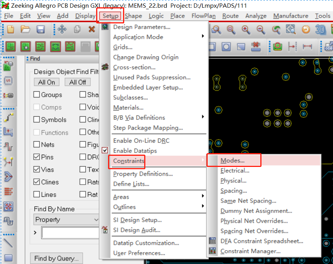This screenshot has height=264, width=333.
Task: Click the Delete Shape red X icon
Action: [x=256, y=46]
